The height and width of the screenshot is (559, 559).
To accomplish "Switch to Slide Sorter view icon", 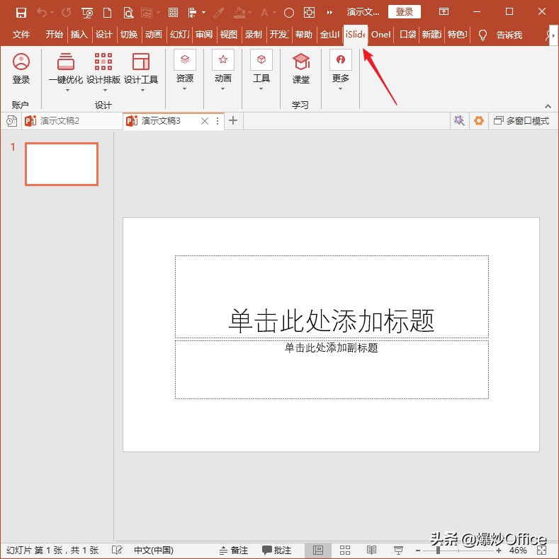I will [x=345, y=550].
